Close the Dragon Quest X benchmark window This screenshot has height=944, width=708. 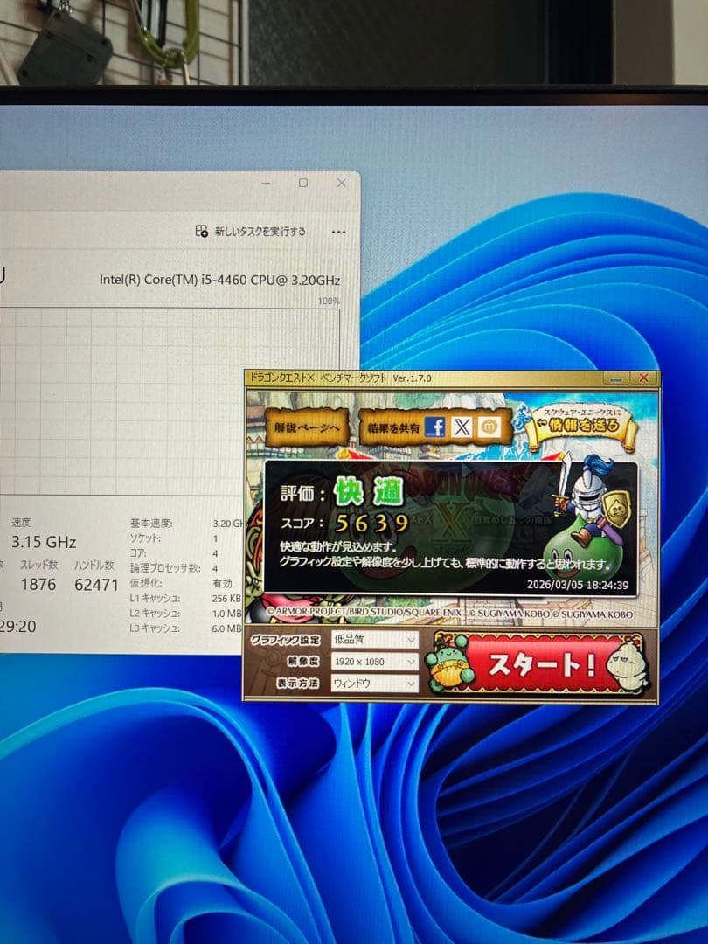(x=643, y=378)
